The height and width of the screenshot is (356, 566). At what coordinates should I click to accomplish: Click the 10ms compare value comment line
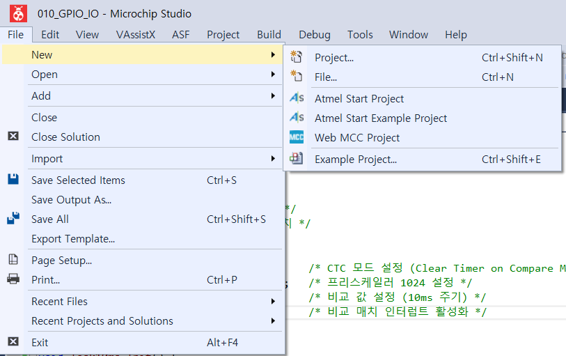(x=398, y=297)
